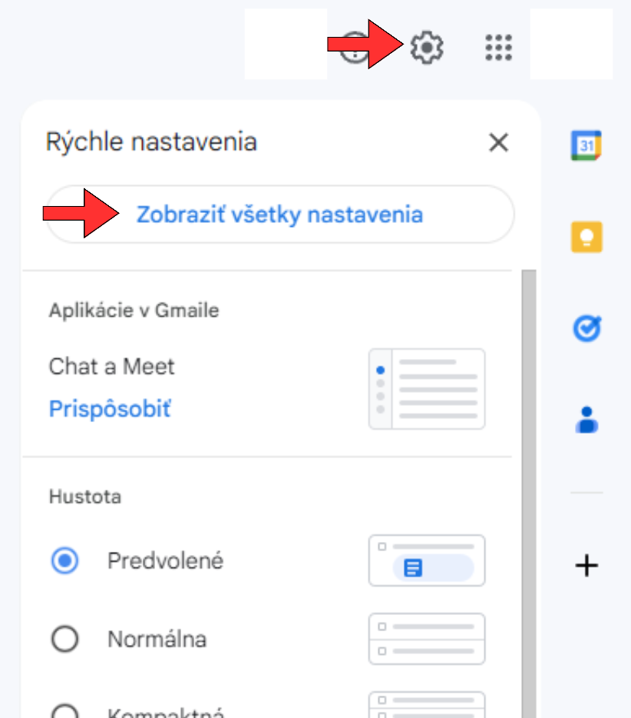The height and width of the screenshot is (718, 631).
Task: Open the Settings gear icon
Action: click(x=426, y=47)
